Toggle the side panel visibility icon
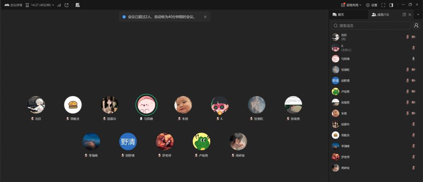 pyautogui.click(x=391, y=5)
